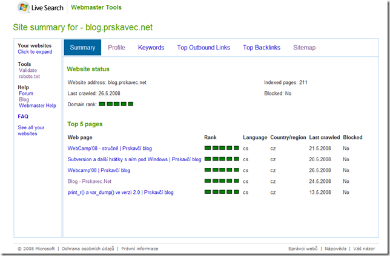Click rank bars for print_r() a var_dump() row
This screenshot has width=390, height=256.
click(222, 192)
